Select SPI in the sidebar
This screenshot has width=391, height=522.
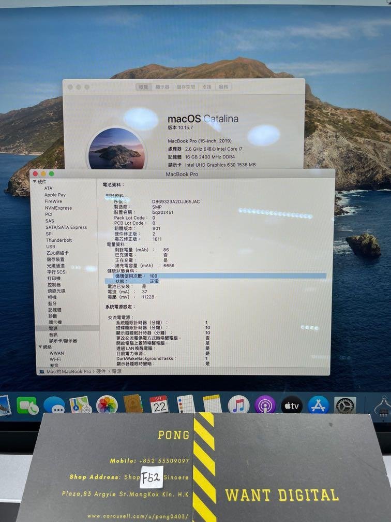coord(49,234)
